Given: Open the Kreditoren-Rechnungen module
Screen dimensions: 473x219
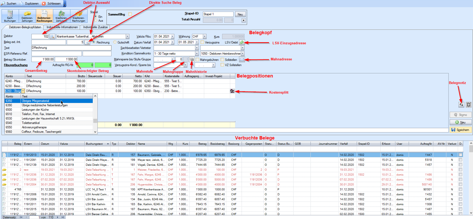Looking at the screenshot, I should coord(79,16).
